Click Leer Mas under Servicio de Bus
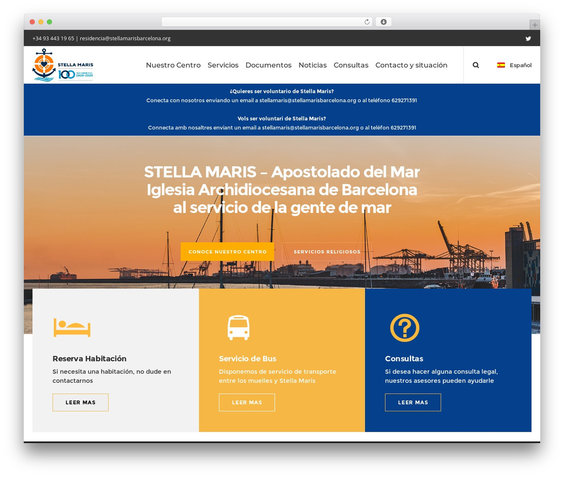Viewport: 564px width, 477px height. (247, 403)
